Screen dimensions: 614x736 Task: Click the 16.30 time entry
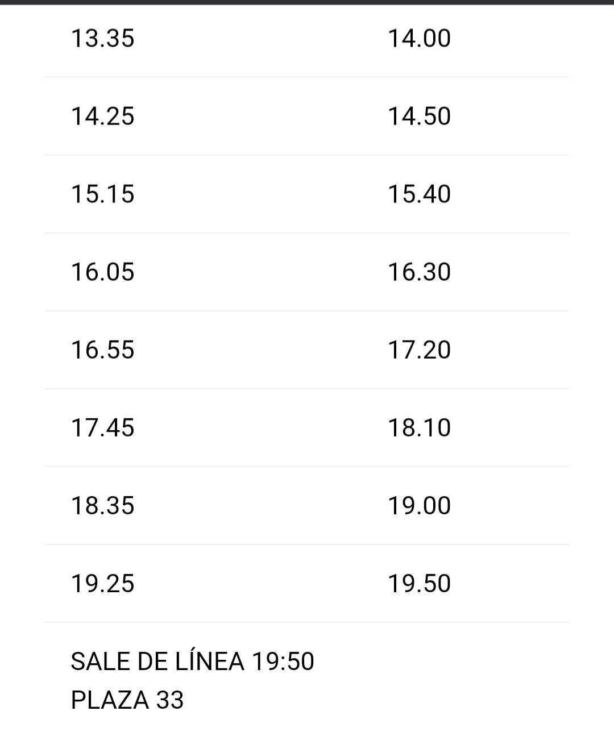tap(419, 272)
